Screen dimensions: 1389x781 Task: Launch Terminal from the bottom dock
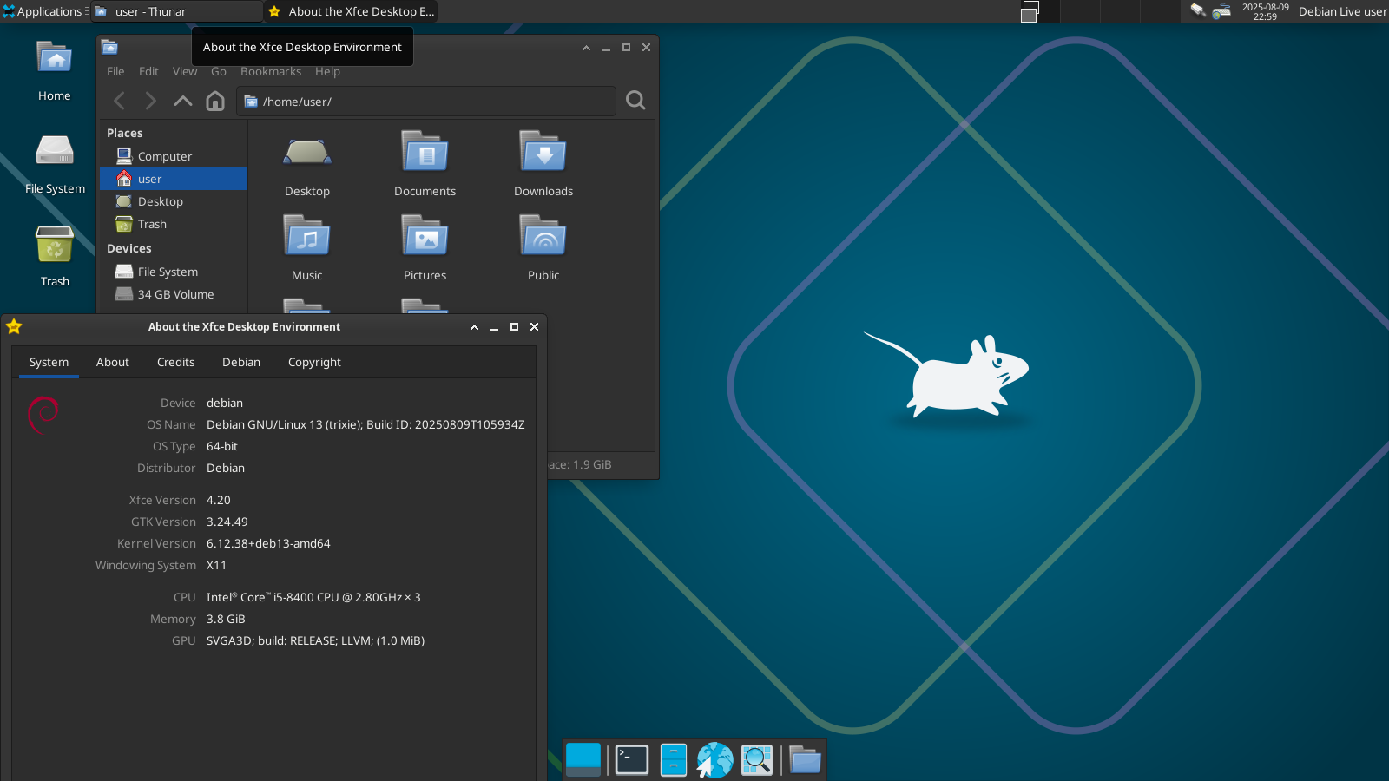click(x=631, y=760)
